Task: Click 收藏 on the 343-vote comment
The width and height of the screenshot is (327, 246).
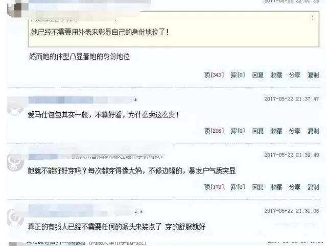Action: 276,75
